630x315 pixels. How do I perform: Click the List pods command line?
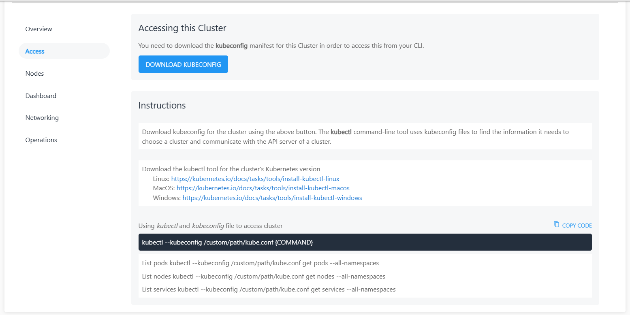click(261, 263)
